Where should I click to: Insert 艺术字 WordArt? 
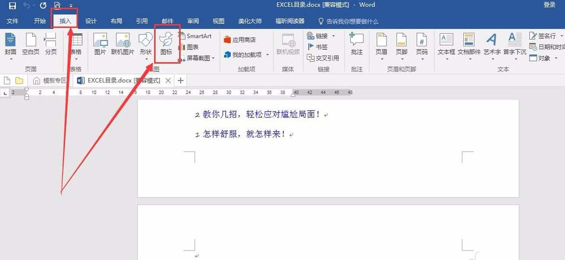(x=492, y=46)
